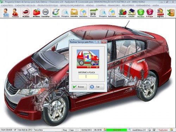The height and width of the screenshot is (132, 176).
Task: Open the Suporte headset icon
Action: tap(160, 13)
